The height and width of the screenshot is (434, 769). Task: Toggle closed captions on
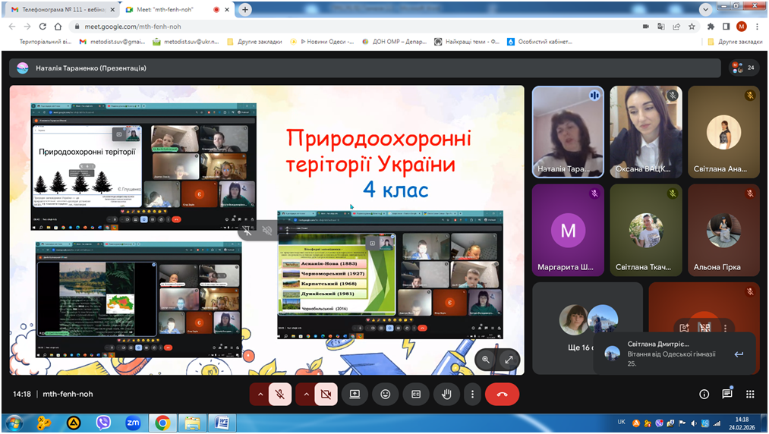click(x=415, y=395)
